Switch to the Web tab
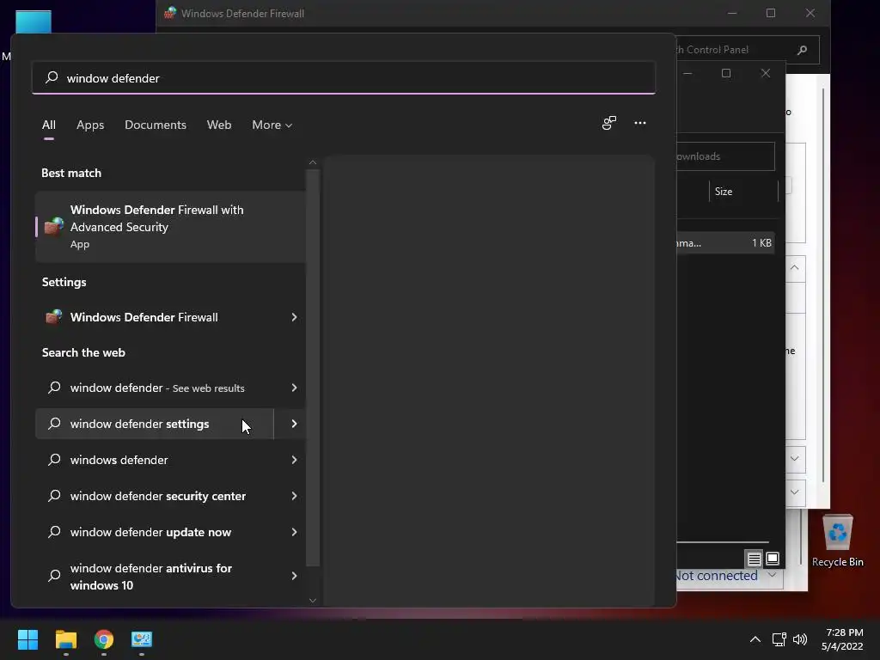Image resolution: width=880 pixels, height=660 pixels. click(x=219, y=125)
